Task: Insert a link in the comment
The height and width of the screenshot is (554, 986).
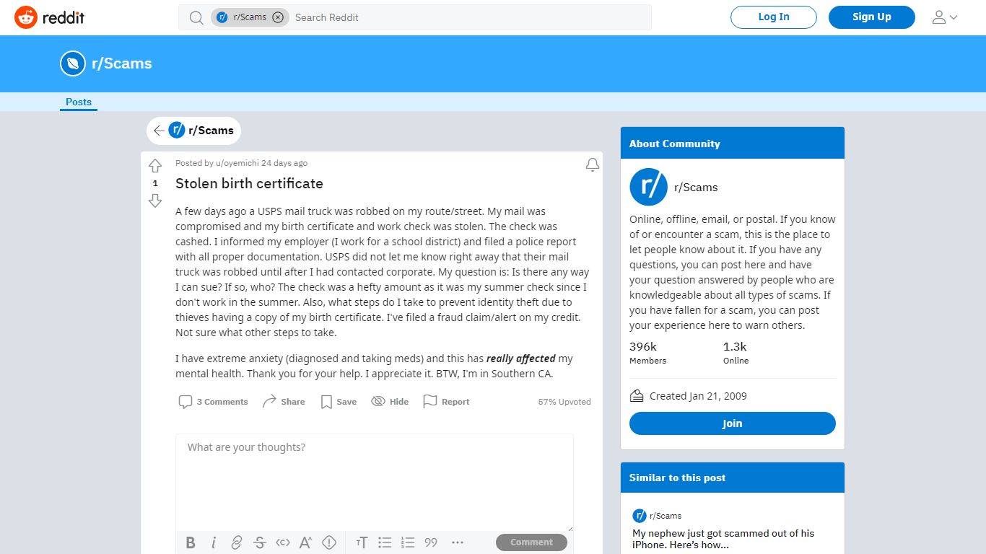Action: (237, 542)
